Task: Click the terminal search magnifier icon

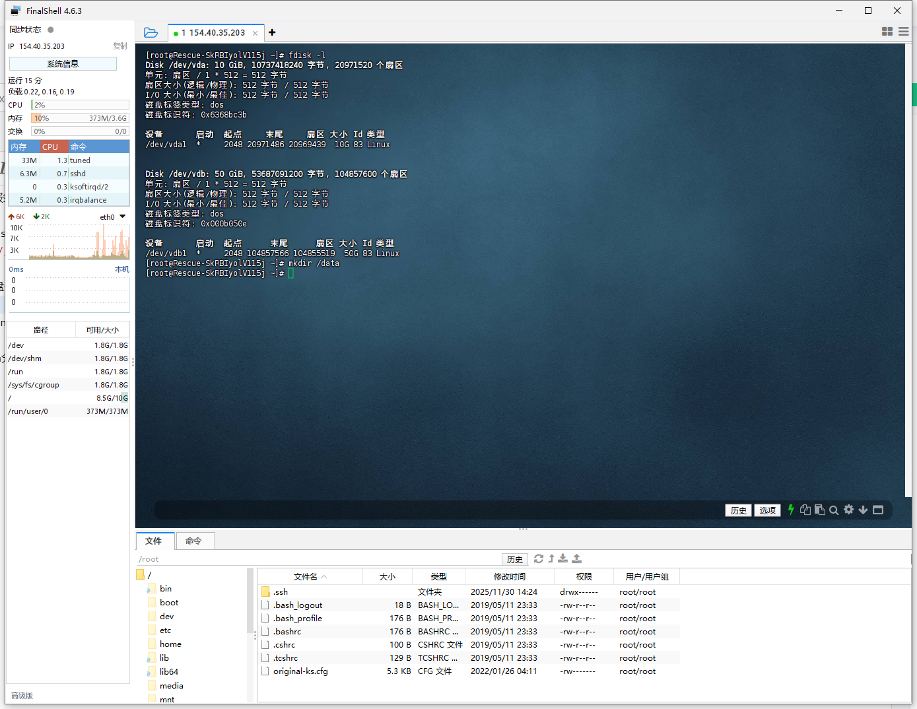Action: 834,510
